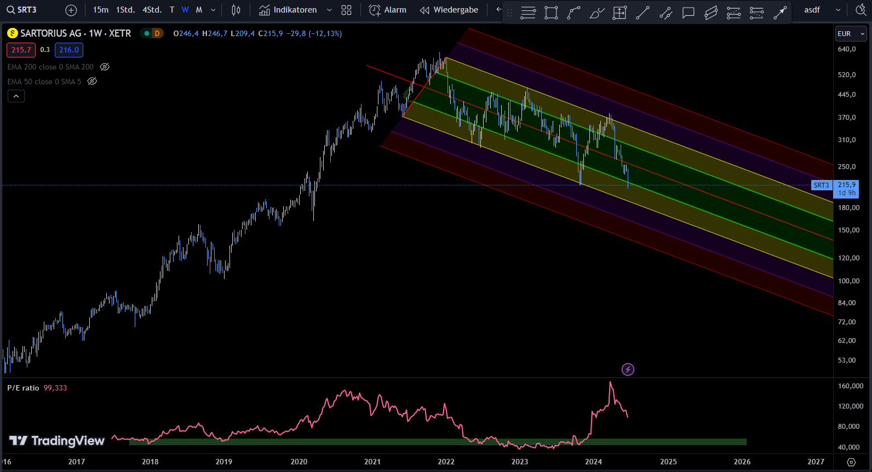
Task: Select the curve path drawing tool
Action: (x=574, y=13)
